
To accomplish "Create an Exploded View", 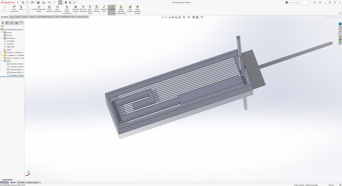I will click(x=104, y=8).
